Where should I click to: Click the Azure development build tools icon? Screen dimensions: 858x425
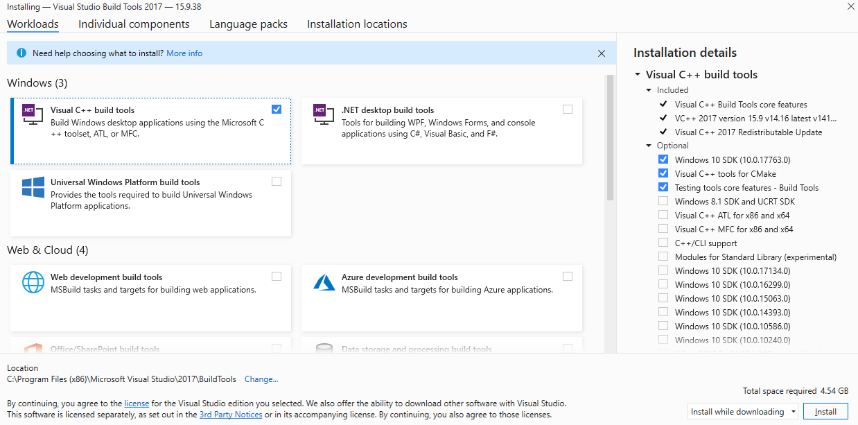(324, 282)
